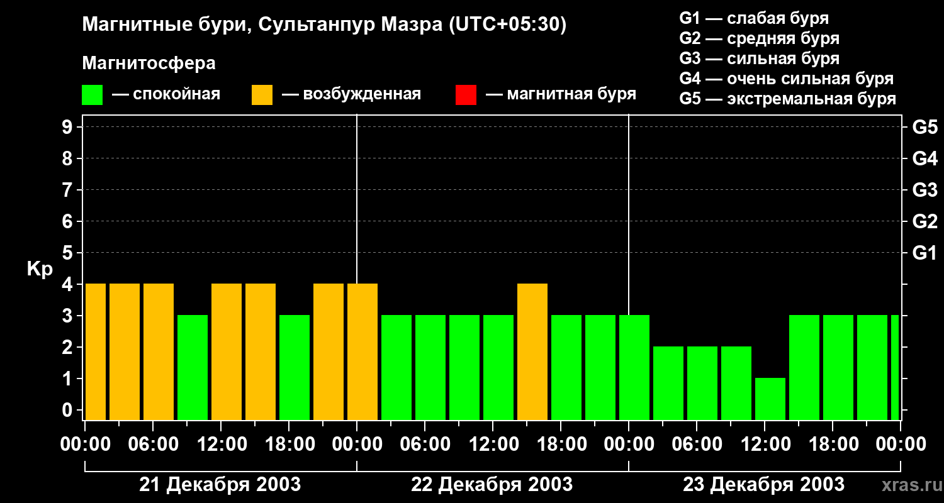Click the red 'магнитная буря' legend swatch
The width and height of the screenshot is (944, 503).
tap(466, 95)
